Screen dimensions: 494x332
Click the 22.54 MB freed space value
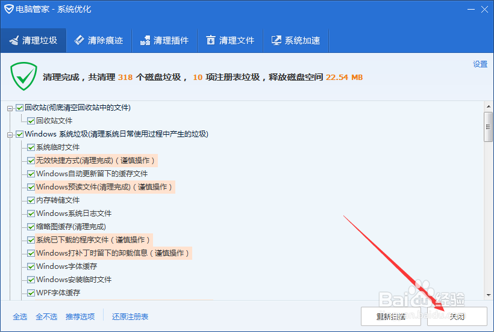345,78
